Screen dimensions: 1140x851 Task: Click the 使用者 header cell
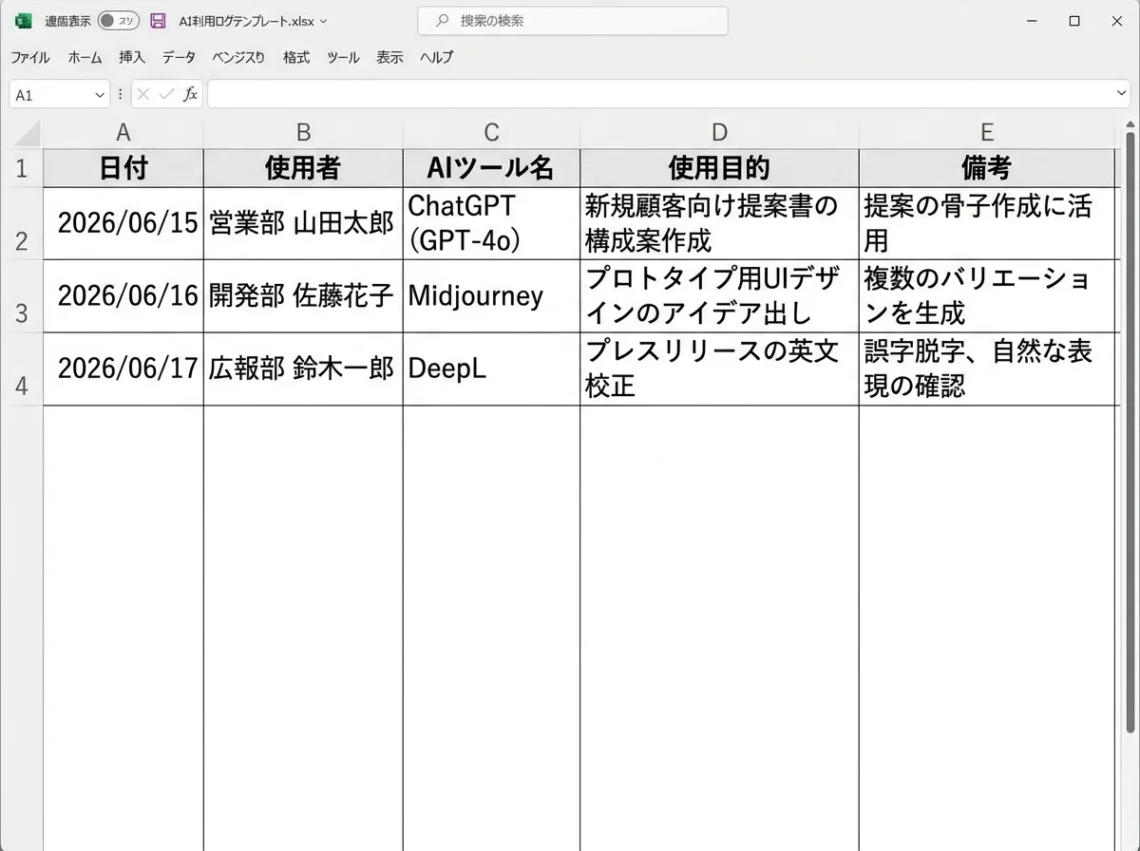click(303, 168)
